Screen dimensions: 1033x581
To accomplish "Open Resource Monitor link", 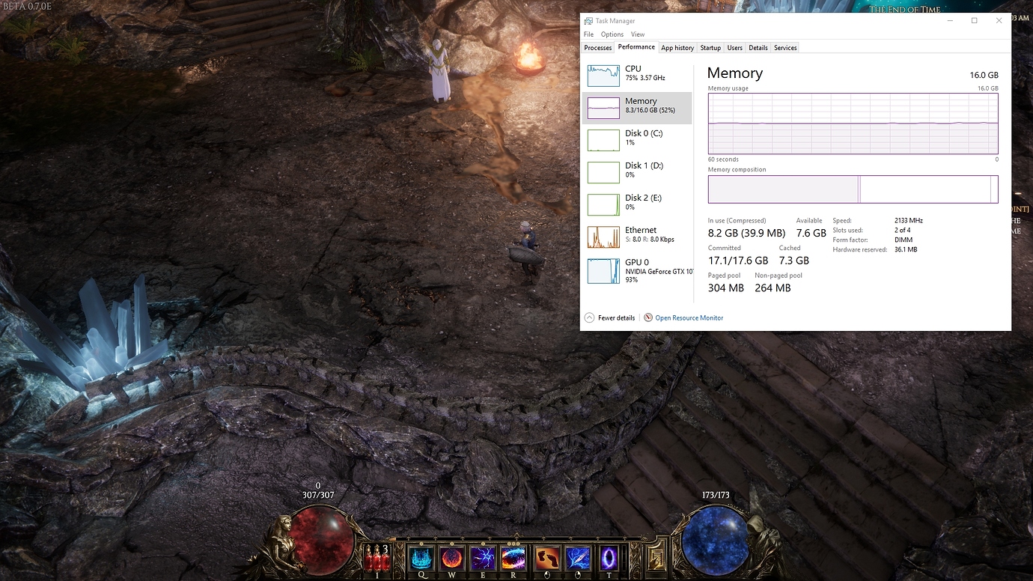I will pyautogui.click(x=689, y=318).
